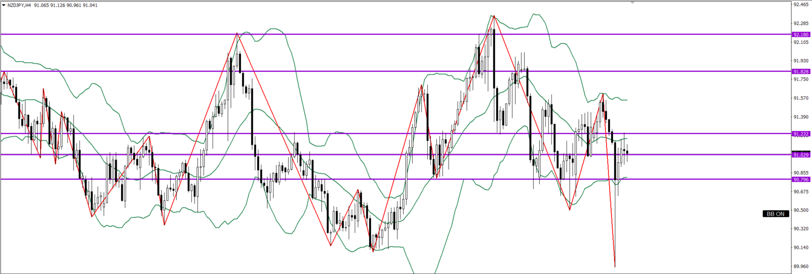Select the 91.828 purple price label

pyautogui.click(x=801, y=72)
